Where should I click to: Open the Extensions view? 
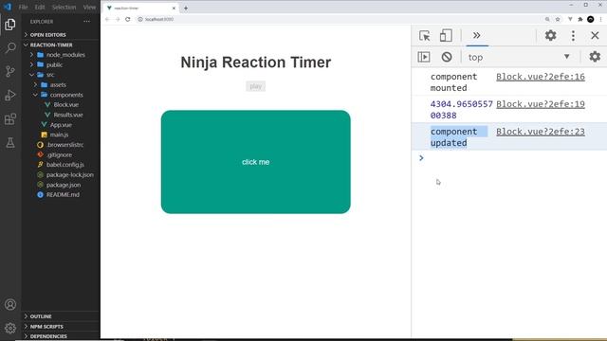[x=10, y=119]
